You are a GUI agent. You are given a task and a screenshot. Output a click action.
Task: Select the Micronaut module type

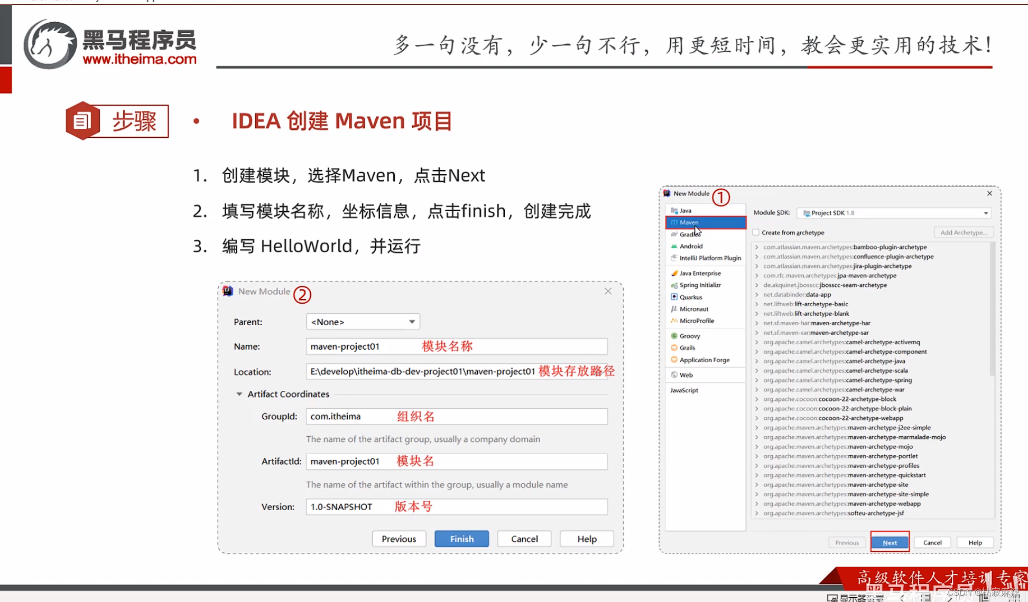point(693,308)
